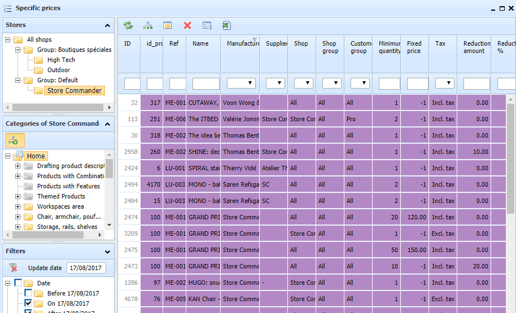Select the Outdoor shop in Stores tree
The width and height of the screenshot is (516, 313).
click(x=58, y=70)
